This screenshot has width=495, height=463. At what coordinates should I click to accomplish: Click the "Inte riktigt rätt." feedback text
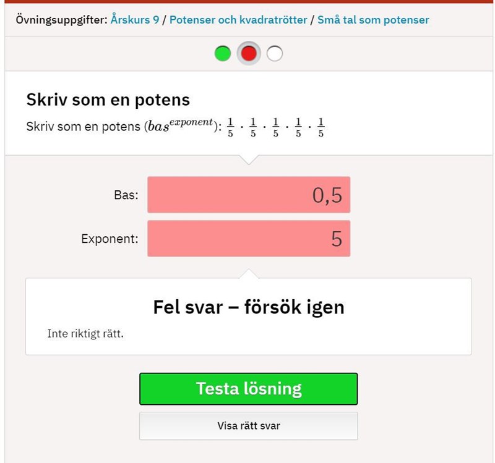85,334
